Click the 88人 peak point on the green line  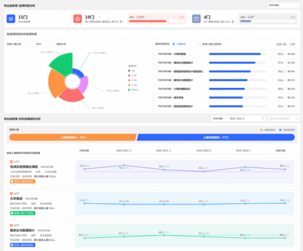point(164,235)
